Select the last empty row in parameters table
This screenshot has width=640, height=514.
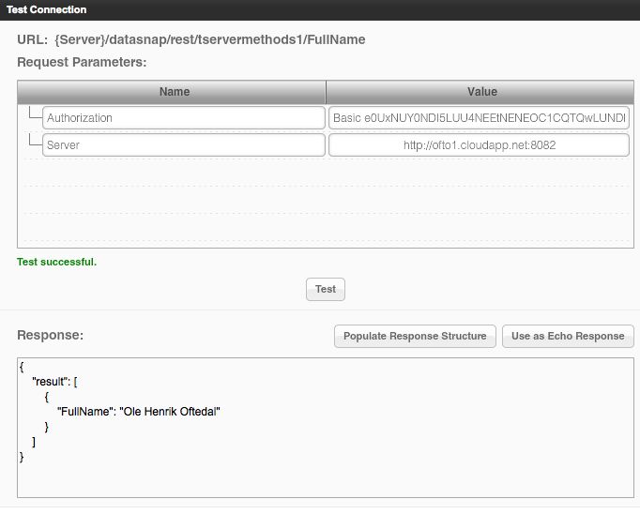point(326,229)
